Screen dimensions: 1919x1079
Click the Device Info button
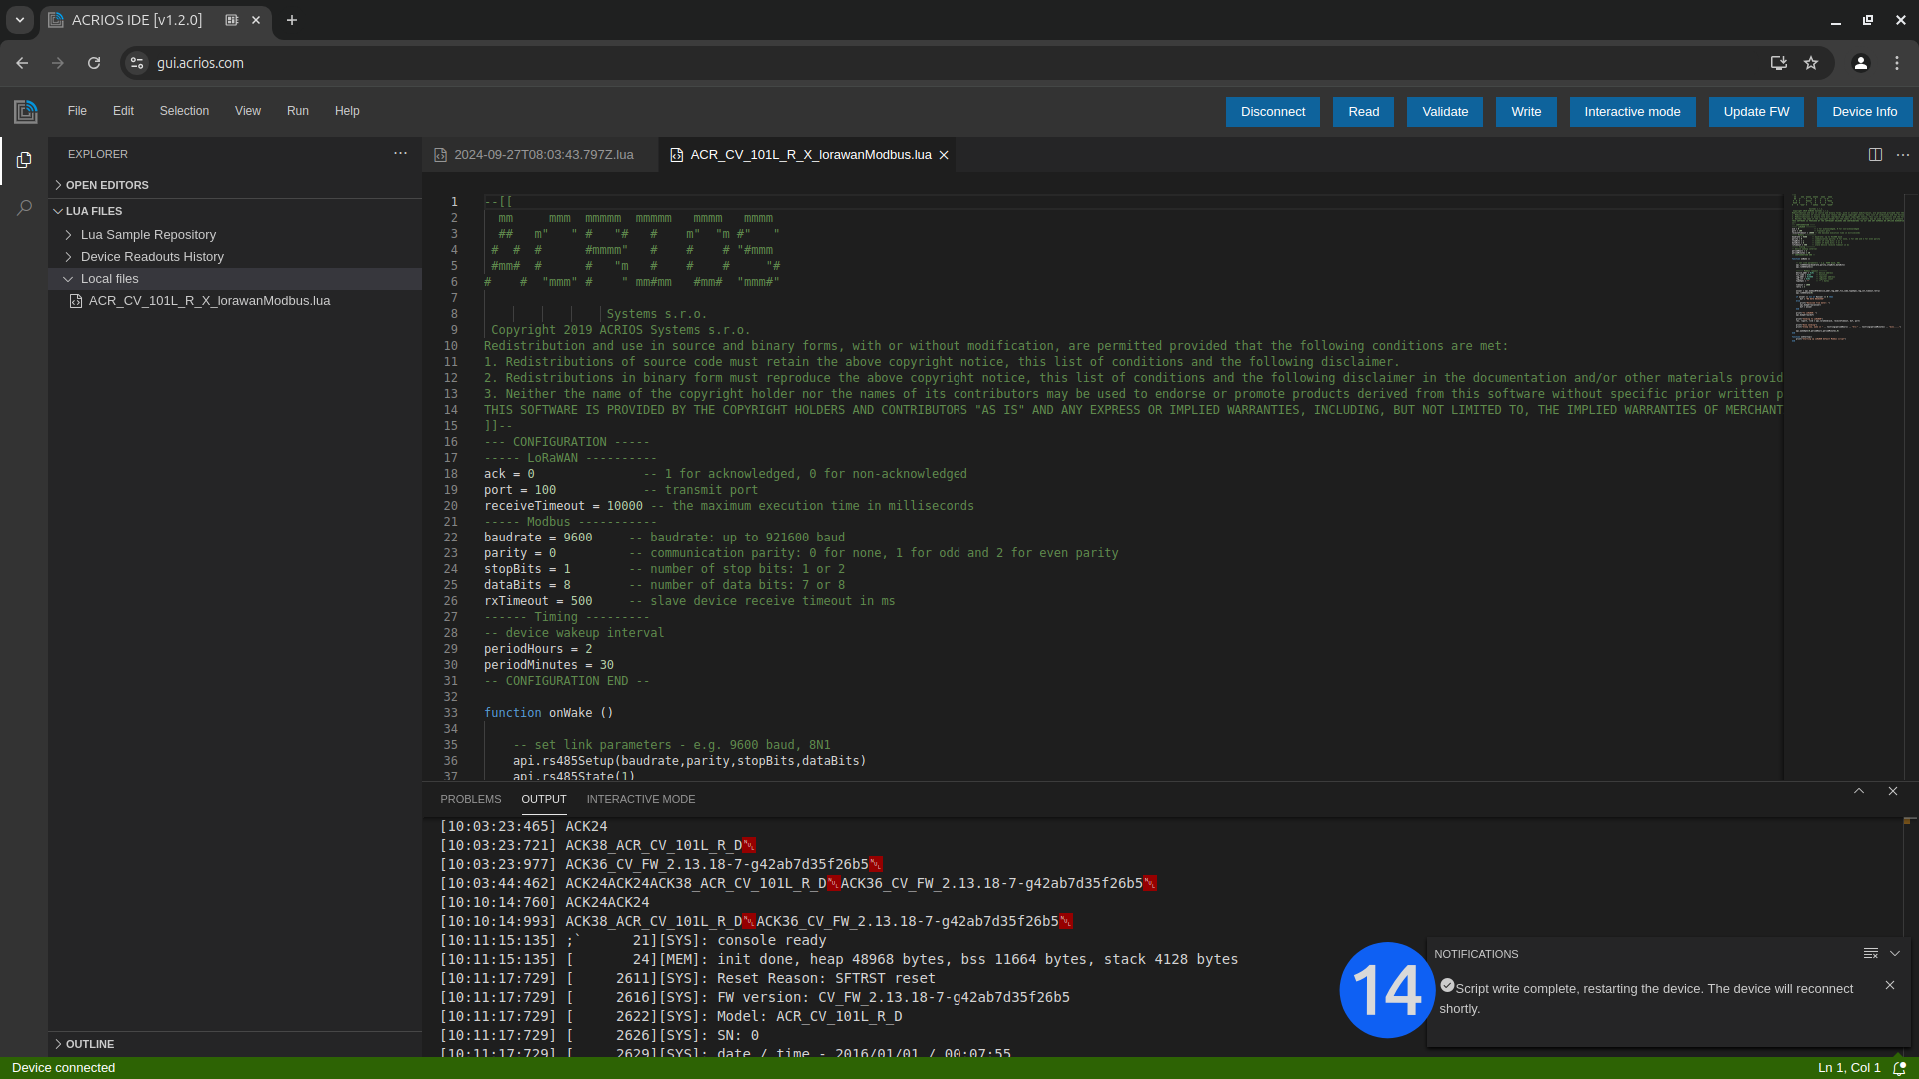1865,111
